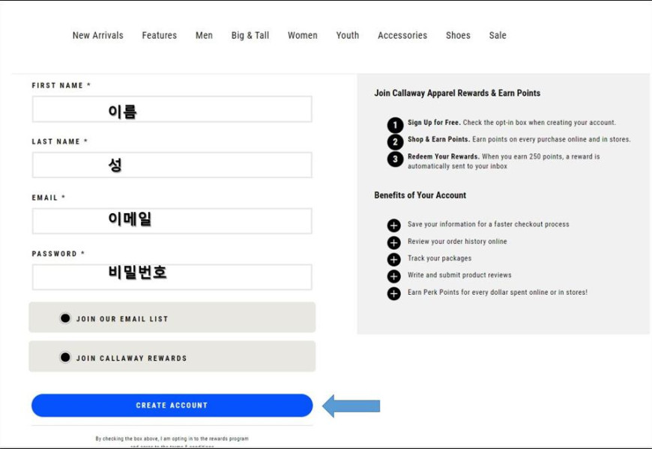This screenshot has width=652, height=449.
Task: Click the step 2 Shop & Earn icon
Action: pos(395,142)
